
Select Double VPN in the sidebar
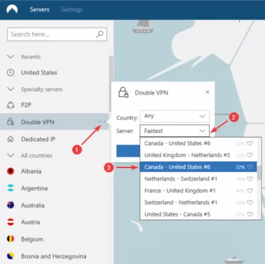pyautogui.click(x=54, y=122)
